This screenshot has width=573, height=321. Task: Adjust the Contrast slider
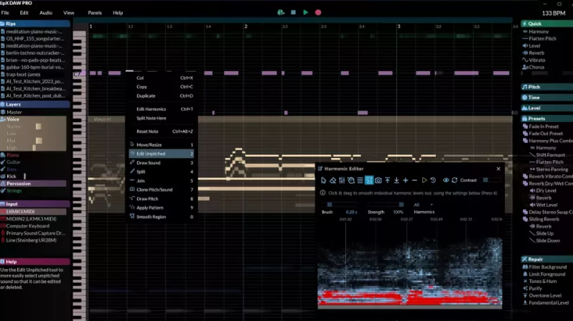(492, 180)
